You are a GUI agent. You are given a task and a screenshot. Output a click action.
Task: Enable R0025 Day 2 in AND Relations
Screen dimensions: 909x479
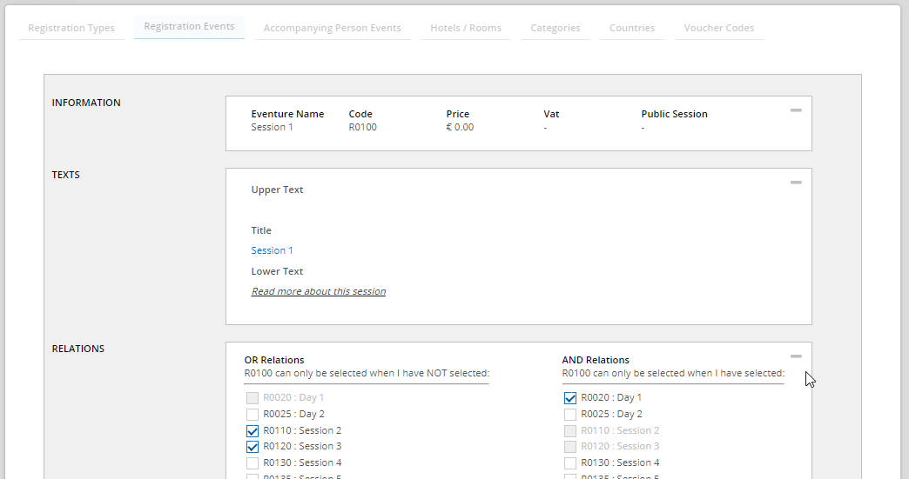pyautogui.click(x=570, y=415)
